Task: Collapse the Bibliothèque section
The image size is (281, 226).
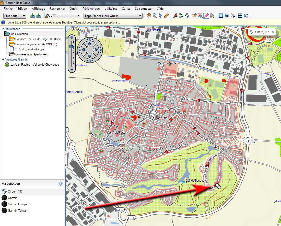Action: [x=3, y=29]
